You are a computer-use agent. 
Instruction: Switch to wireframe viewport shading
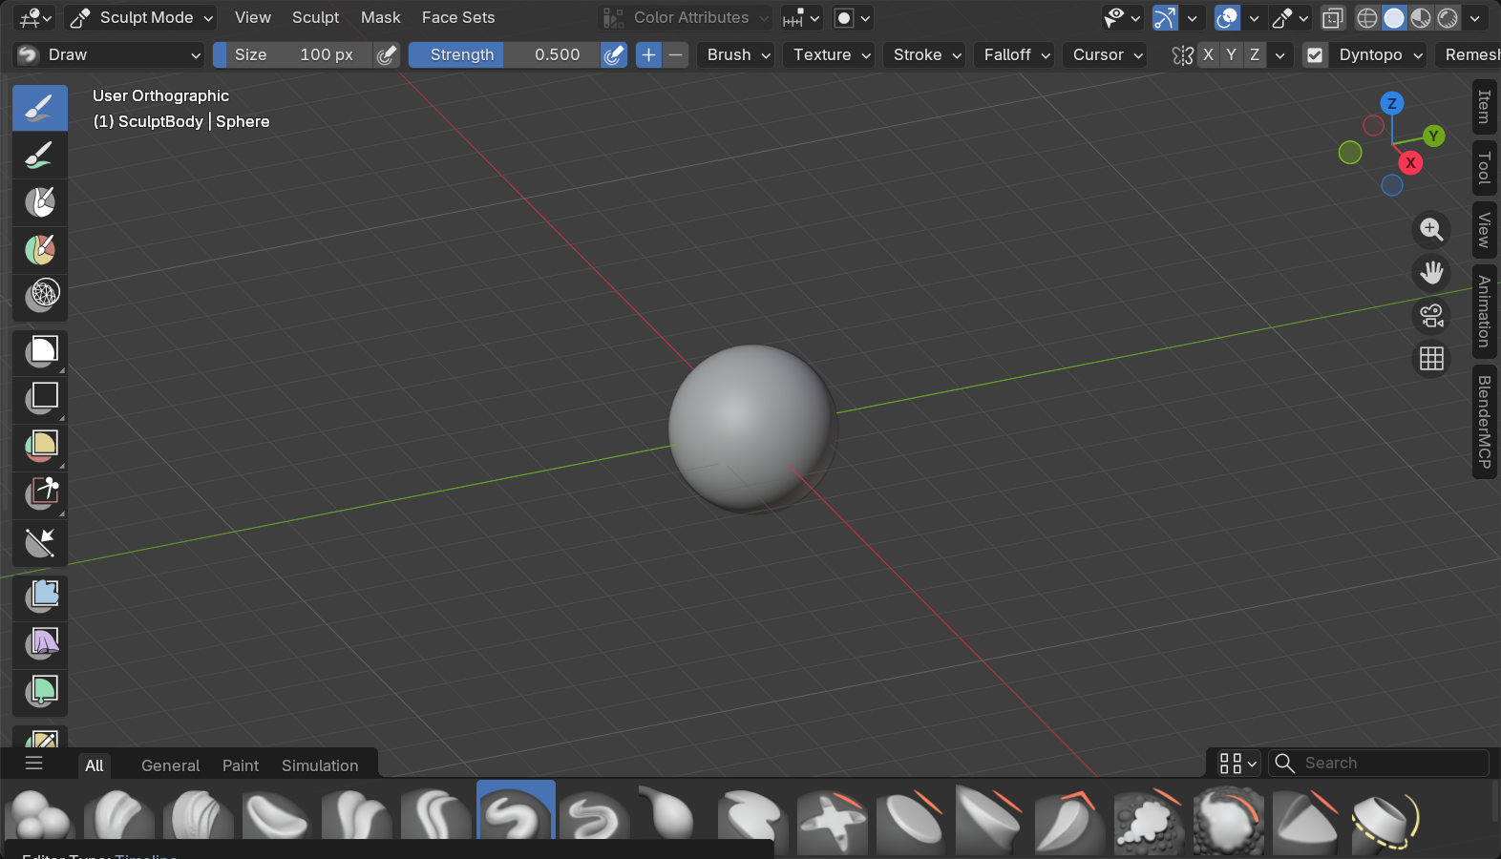coord(1367,18)
